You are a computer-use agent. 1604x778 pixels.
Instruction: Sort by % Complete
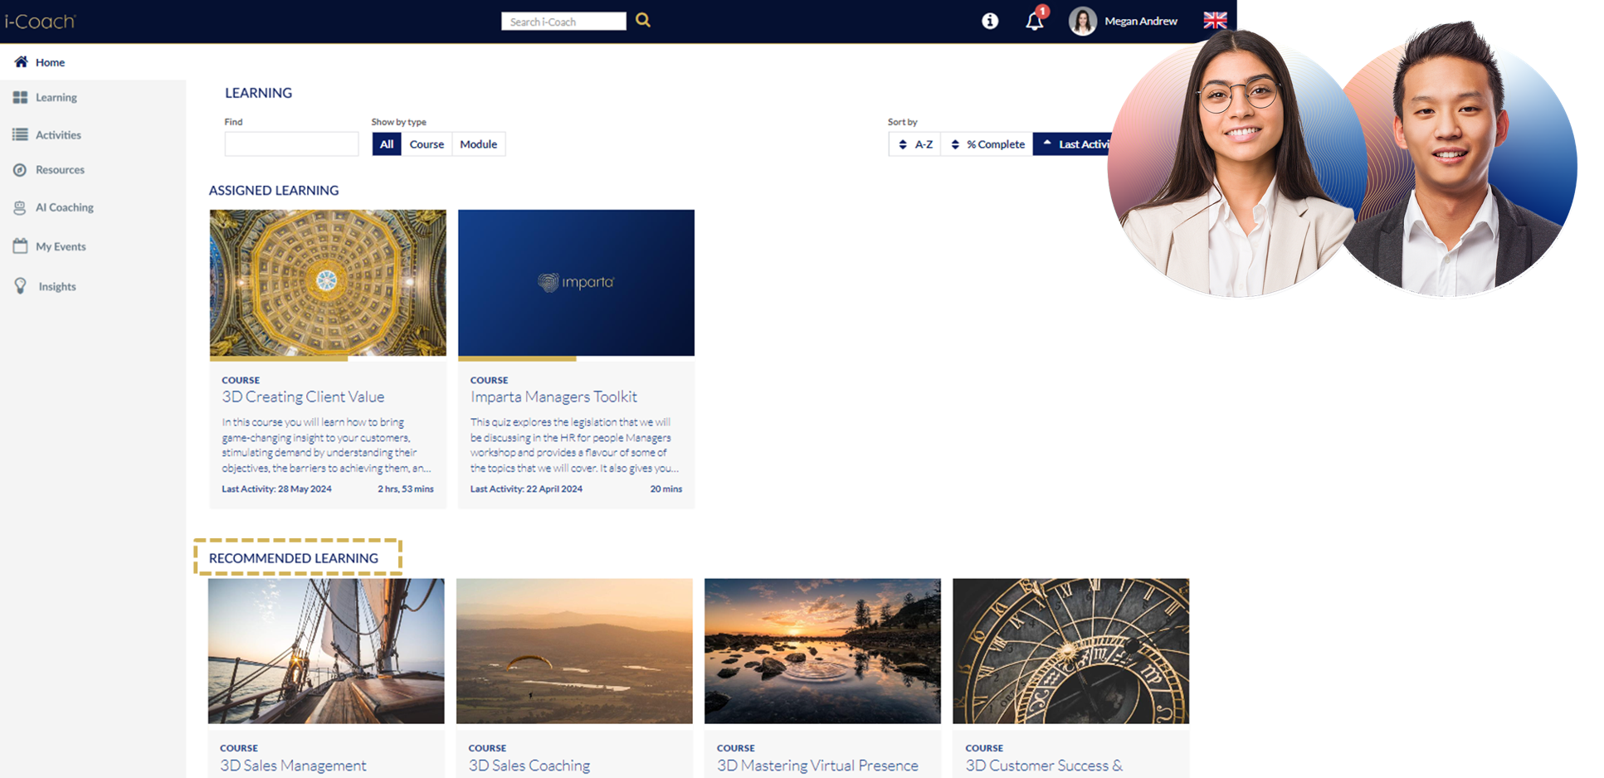987,144
